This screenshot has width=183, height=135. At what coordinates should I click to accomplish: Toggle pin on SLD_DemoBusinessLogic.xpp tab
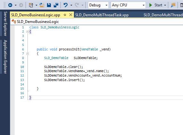click(x=65, y=15)
